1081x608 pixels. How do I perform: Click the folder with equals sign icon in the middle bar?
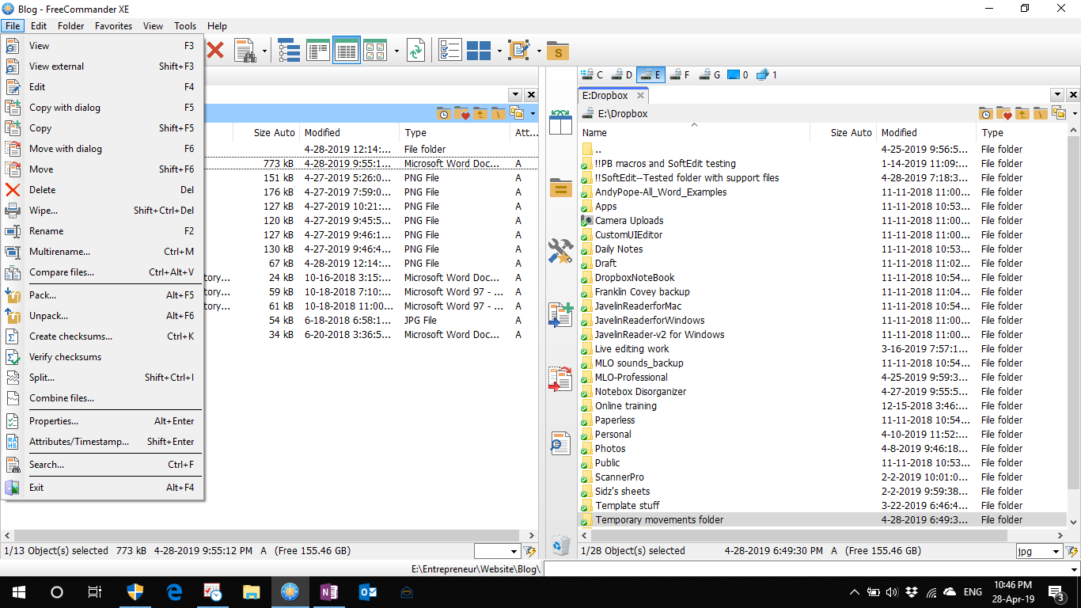pos(560,188)
